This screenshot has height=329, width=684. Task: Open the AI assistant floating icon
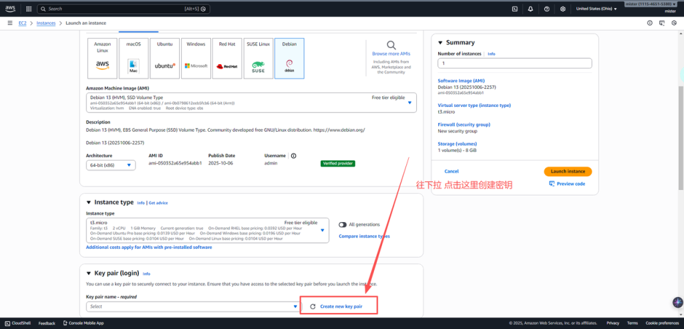677,302
